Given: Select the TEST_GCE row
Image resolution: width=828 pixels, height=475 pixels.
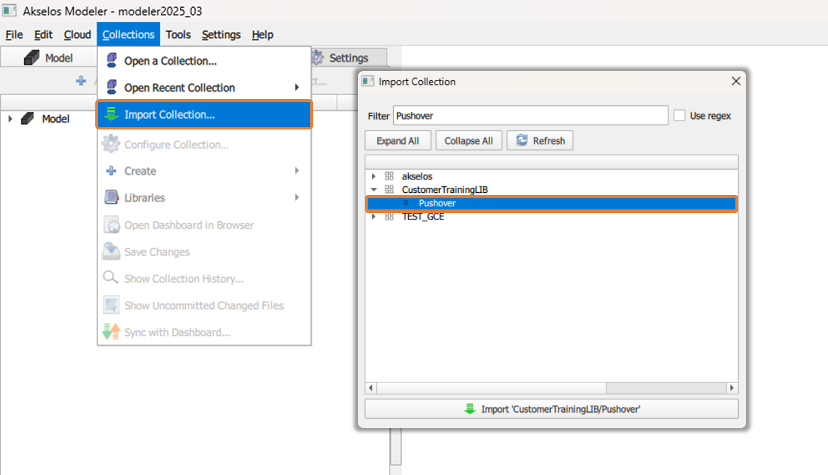Looking at the screenshot, I should (x=551, y=217).
